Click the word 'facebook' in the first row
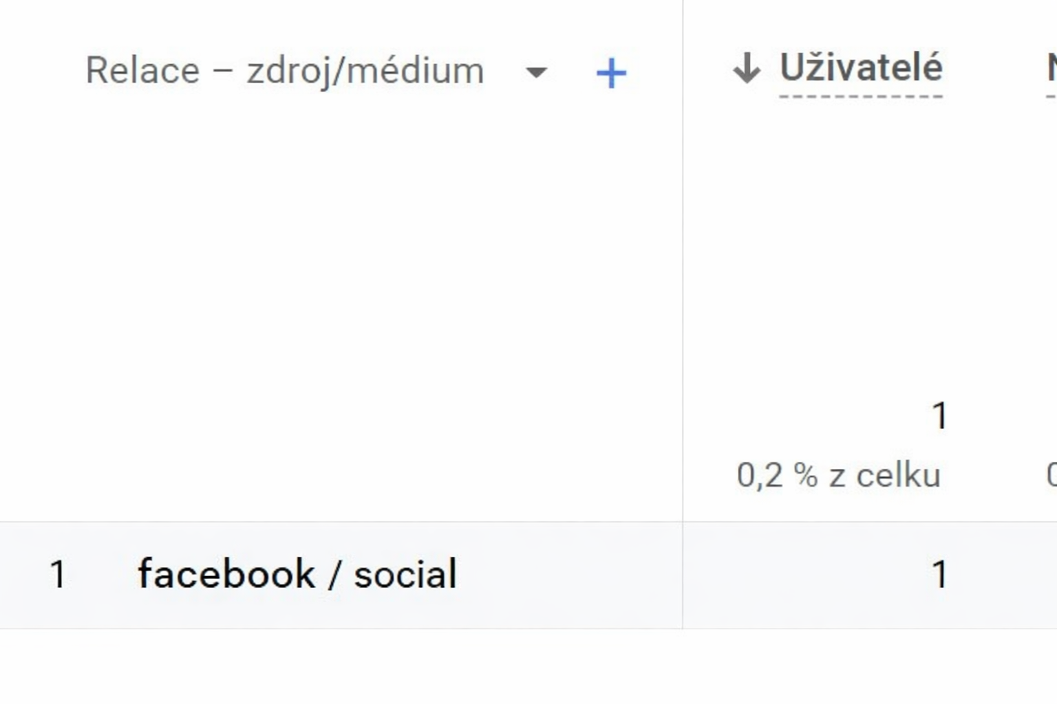The image size is (1057, 704). (x=226, y=573)
